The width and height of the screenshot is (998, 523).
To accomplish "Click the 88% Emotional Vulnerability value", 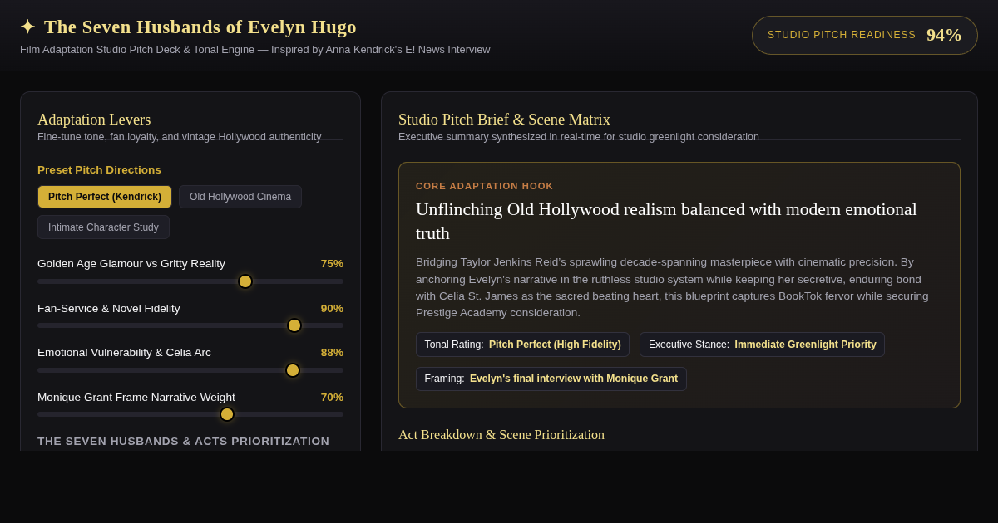I will 332,353.
